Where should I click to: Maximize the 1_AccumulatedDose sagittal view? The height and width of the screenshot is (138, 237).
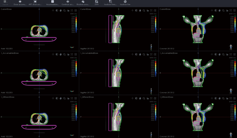[x=151, y=54]
